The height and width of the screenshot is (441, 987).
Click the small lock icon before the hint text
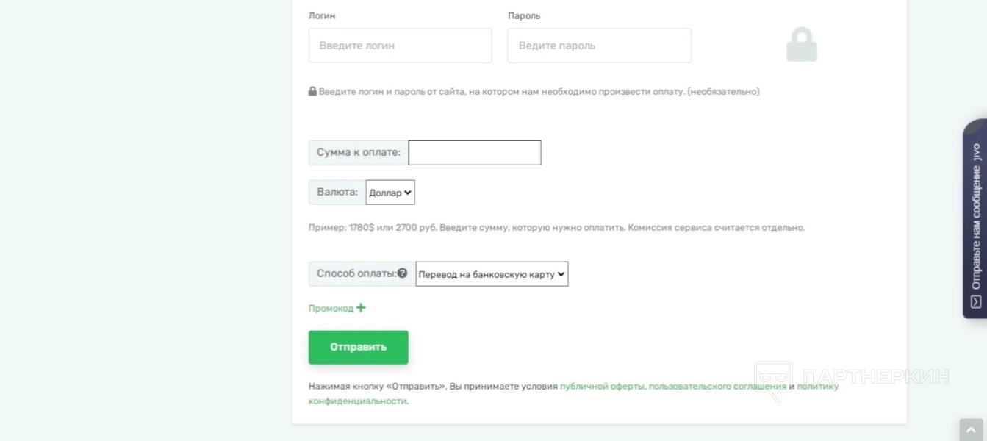[x=312, y=92]
